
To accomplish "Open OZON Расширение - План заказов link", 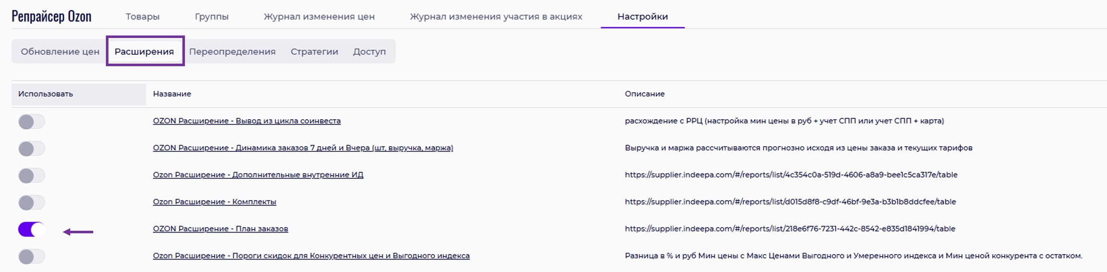I will pos(221,229).
